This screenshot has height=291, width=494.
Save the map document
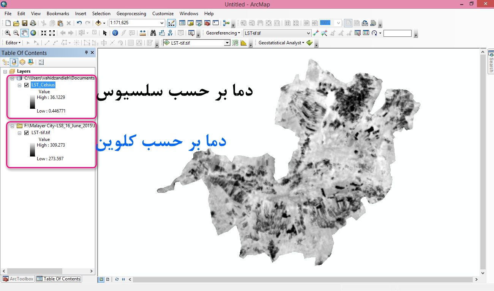[25, 23]
